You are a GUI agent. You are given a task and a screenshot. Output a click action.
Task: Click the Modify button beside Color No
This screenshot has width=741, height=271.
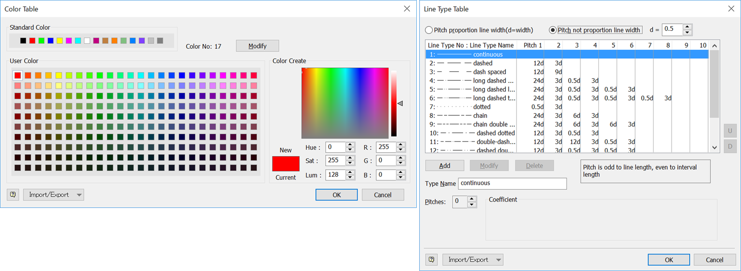pos(258,46)
